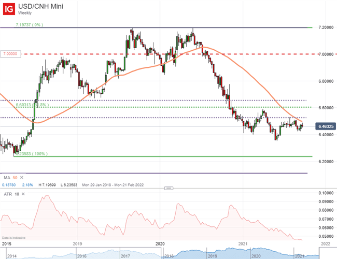Click the 7.20000 price axis label
Image resolution: width=337 pixels, height=259 pixels.
(x=326, y=27)
